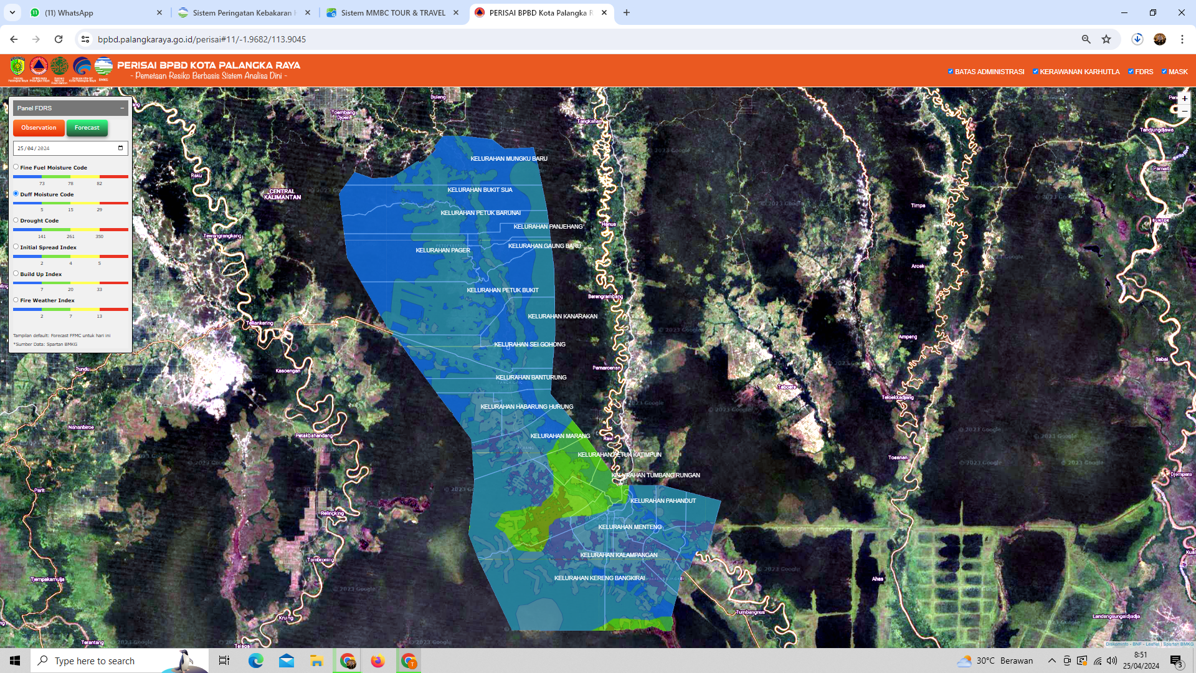Image resolution: width=1196 pixels, height=673 pixels.
Task: Open Chrome three-dot menu
Action: pos(1182,39)
